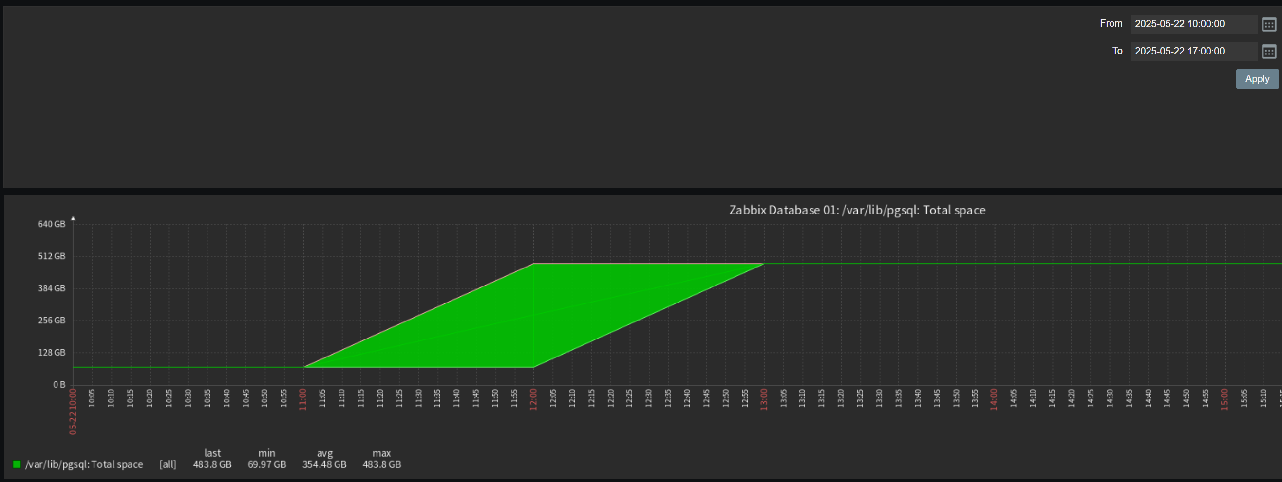Click the [all] label in the legend
1282x482 pixels.
coord(168,464)
